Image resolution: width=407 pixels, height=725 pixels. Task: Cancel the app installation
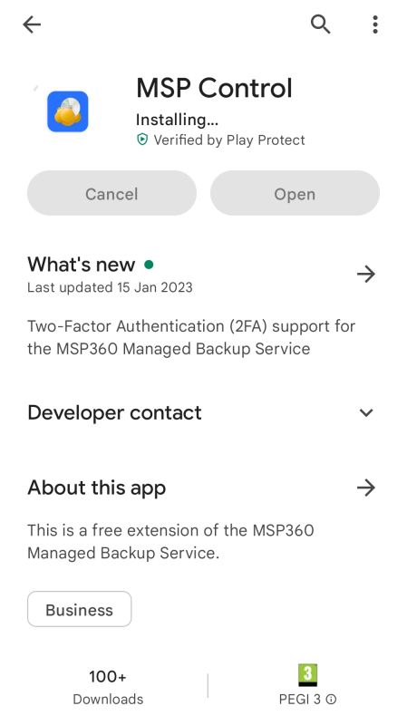pos(111,193)
